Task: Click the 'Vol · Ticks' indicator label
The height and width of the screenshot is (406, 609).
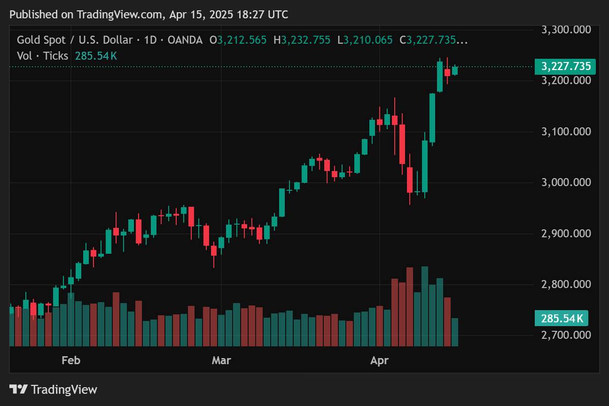Action: coord(43,56)
